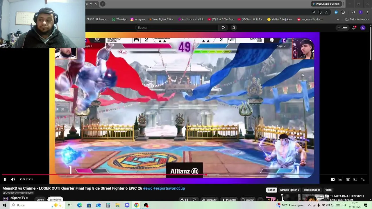
Task: Open the Chrome three-dot menu
Action: click(368, 12)
